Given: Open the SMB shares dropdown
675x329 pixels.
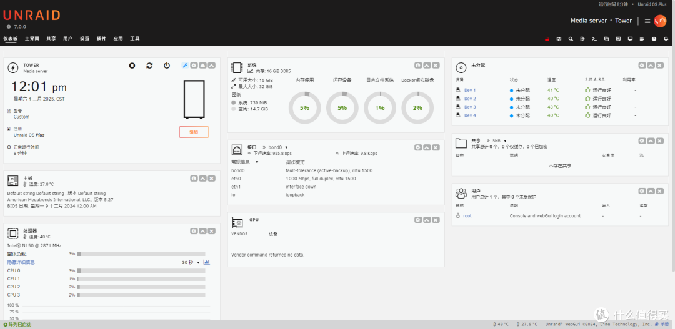Looking at the screenshot, I should coord(500,140).
